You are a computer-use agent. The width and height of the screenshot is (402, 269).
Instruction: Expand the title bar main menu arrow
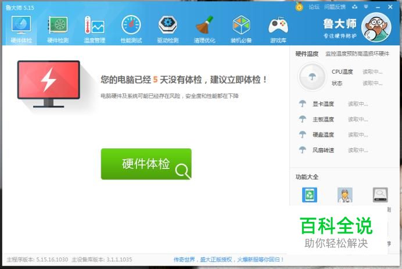(x=366, y=7)
